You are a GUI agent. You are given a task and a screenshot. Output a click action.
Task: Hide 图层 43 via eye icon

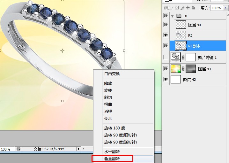(166, 68)
